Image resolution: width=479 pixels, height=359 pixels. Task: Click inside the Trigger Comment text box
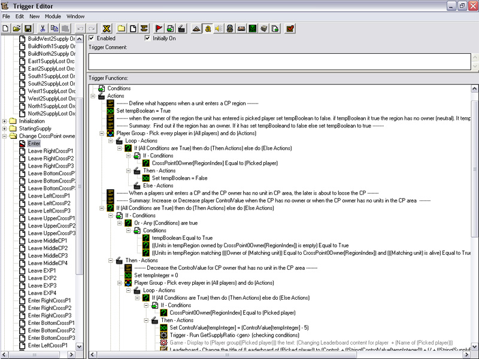[x=280, y=62]
